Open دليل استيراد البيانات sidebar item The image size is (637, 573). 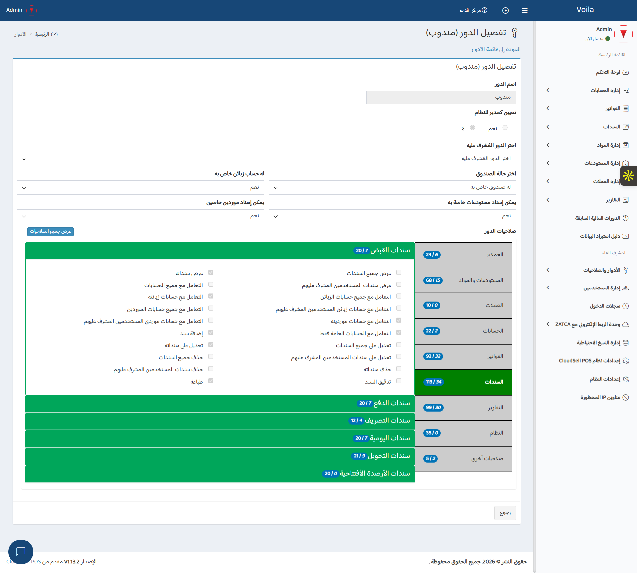click(604, 236)
